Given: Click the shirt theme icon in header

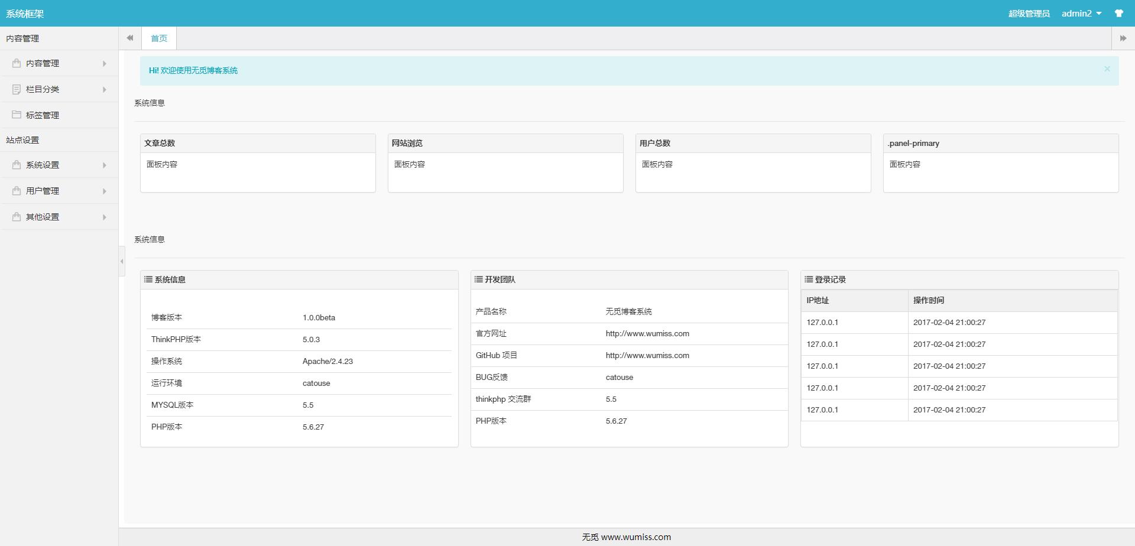Looking at the screenshot, I should click(1118, 13).
